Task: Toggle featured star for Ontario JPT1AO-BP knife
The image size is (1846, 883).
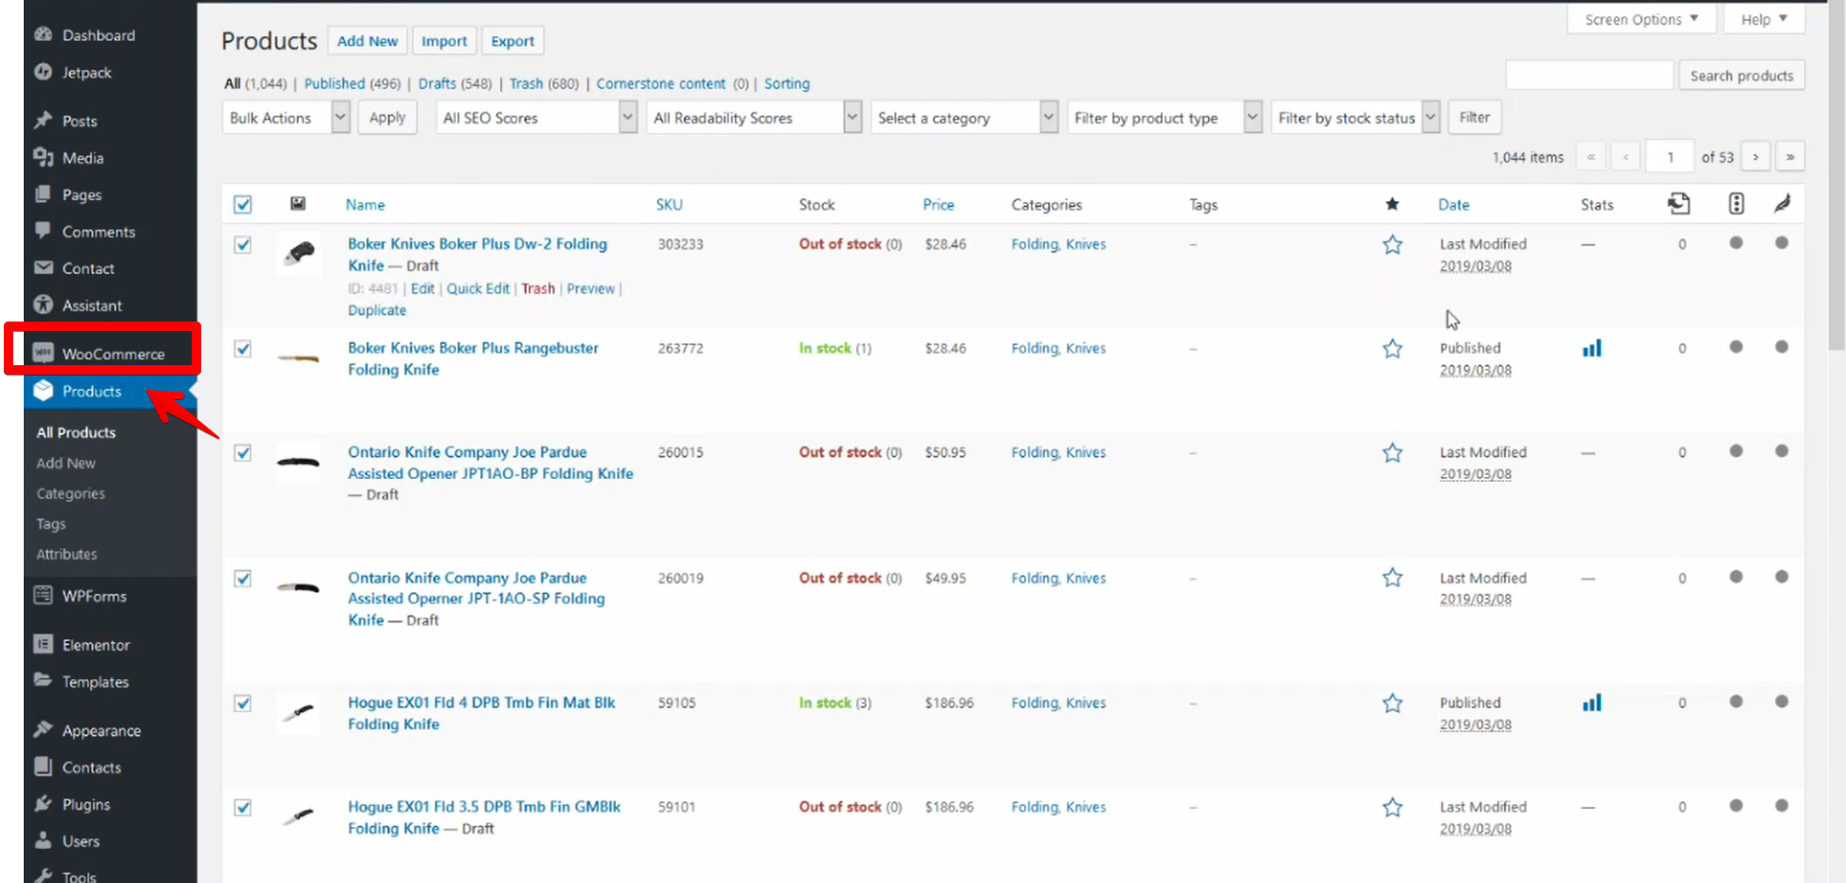Action: point(1391,453)
